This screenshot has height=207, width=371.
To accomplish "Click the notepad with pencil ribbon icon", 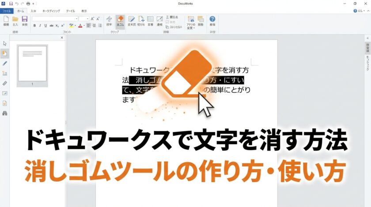I will (x=132, y=21).
